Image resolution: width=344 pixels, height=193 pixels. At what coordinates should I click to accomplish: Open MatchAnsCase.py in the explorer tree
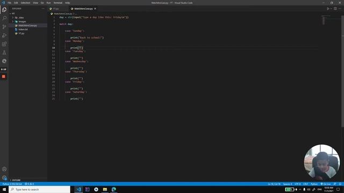[x=28, y=26]
